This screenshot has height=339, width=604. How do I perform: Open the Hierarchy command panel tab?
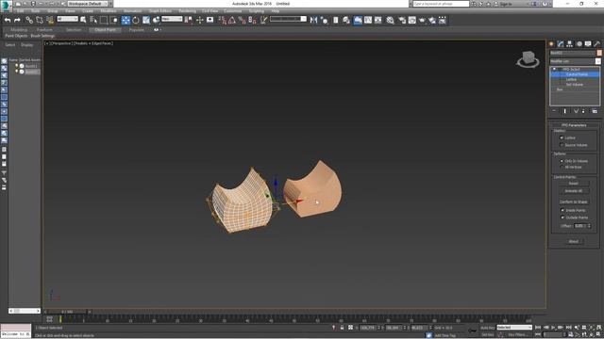pos(569,44)
